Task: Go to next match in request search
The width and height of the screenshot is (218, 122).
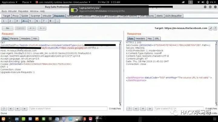Action: 24,109
